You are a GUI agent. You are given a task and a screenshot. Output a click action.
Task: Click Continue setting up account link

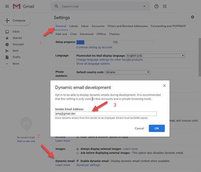pos(94,47)
